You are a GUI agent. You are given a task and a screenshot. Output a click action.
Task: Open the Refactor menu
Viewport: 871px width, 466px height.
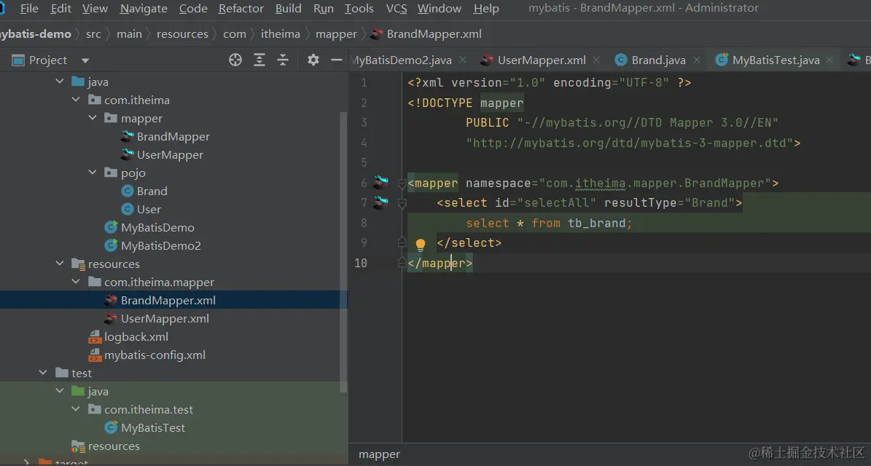click(x=241, y=8)
